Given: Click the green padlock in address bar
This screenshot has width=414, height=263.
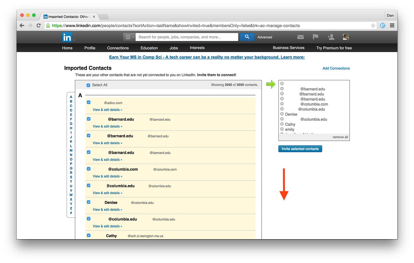Looking at the screenshot, I should coord(48,26).
